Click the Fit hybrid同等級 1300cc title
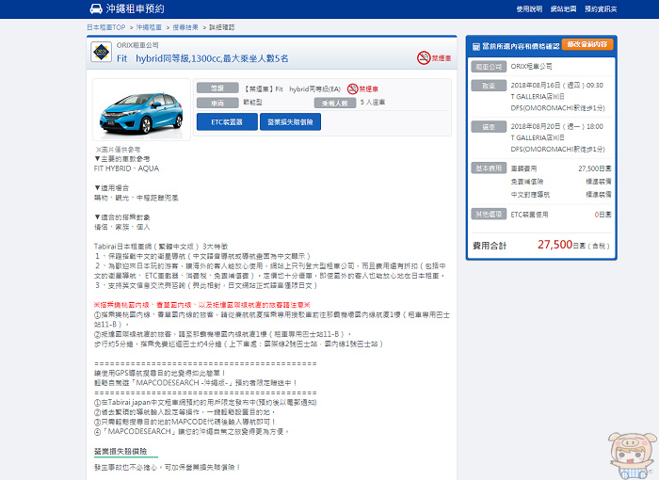The image size is (659, 480). click(202, 58)
